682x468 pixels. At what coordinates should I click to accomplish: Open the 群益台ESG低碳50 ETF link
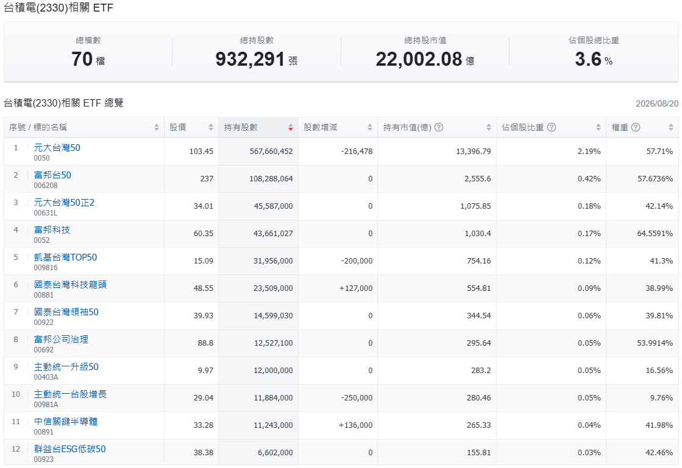69,449
